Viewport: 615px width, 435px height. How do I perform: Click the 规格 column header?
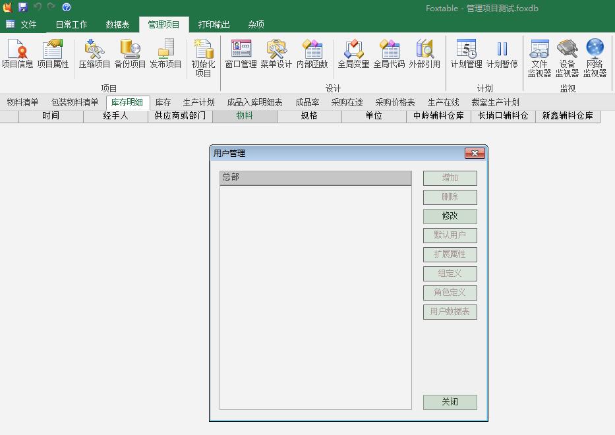coord(309,116)
